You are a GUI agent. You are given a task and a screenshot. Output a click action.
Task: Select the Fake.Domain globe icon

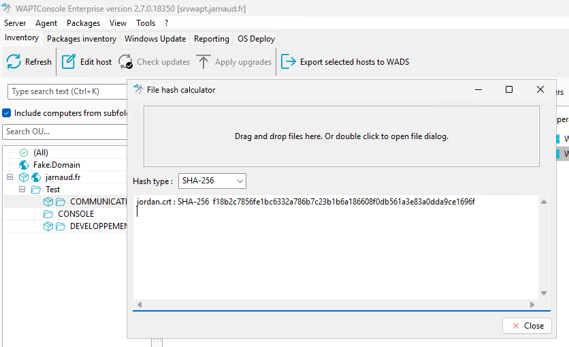coord(24,165)
